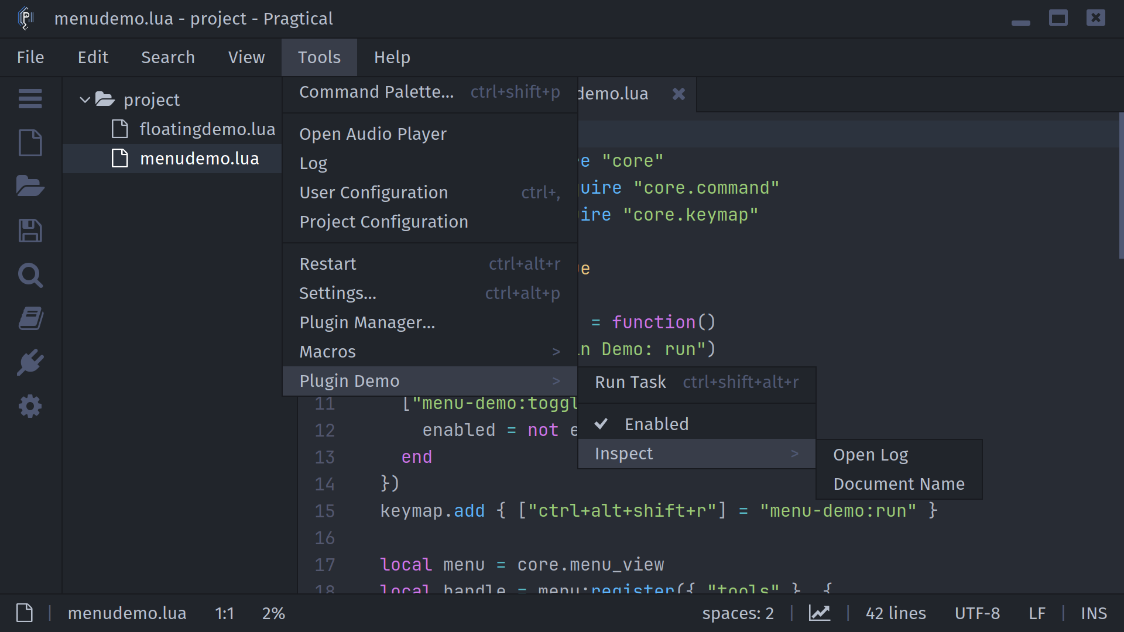Image resolution: width=1124 pixels, height=632 pixels.
Task: Open Project Configuration
Action: click(430, 222)
